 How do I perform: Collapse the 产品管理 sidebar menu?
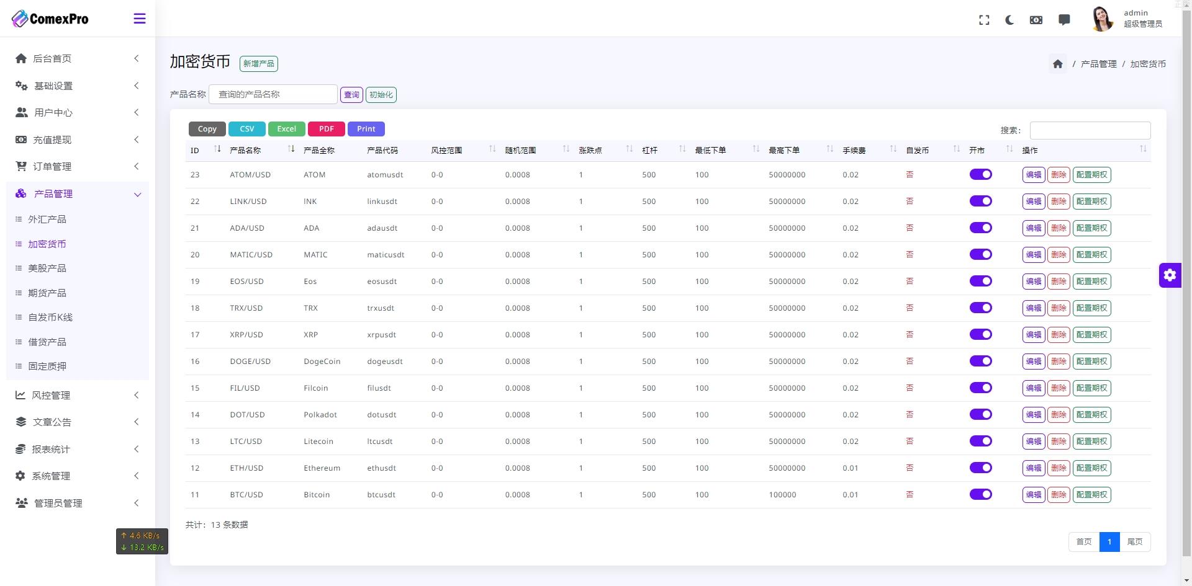[78, 193]
